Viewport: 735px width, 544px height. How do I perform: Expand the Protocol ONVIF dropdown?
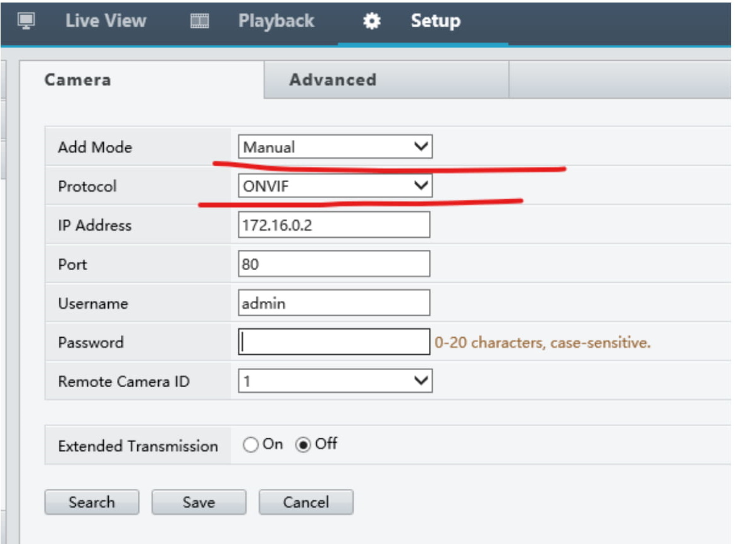pos(335,187)
